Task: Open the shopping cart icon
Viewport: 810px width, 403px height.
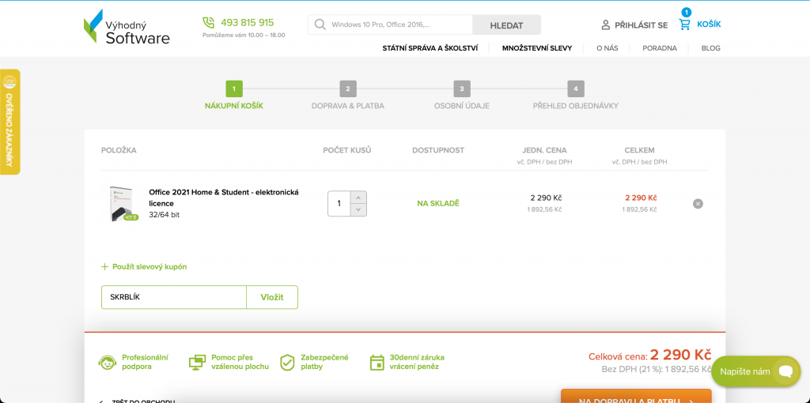Action: (x=684, y=24)
